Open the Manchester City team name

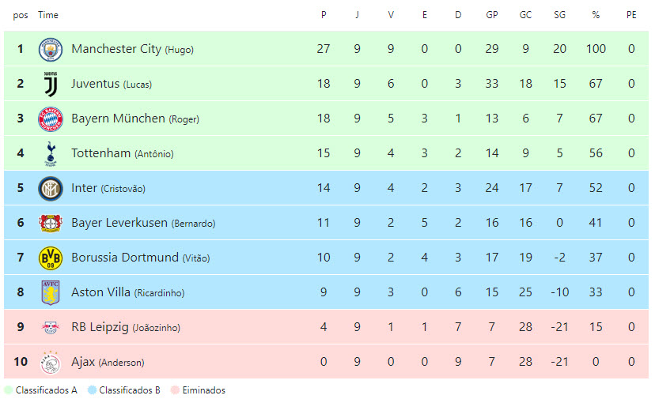[115, 49]
